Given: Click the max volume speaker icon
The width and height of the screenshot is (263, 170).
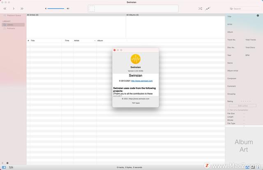Looking at the screenshot, I should [x=68, y=8].
